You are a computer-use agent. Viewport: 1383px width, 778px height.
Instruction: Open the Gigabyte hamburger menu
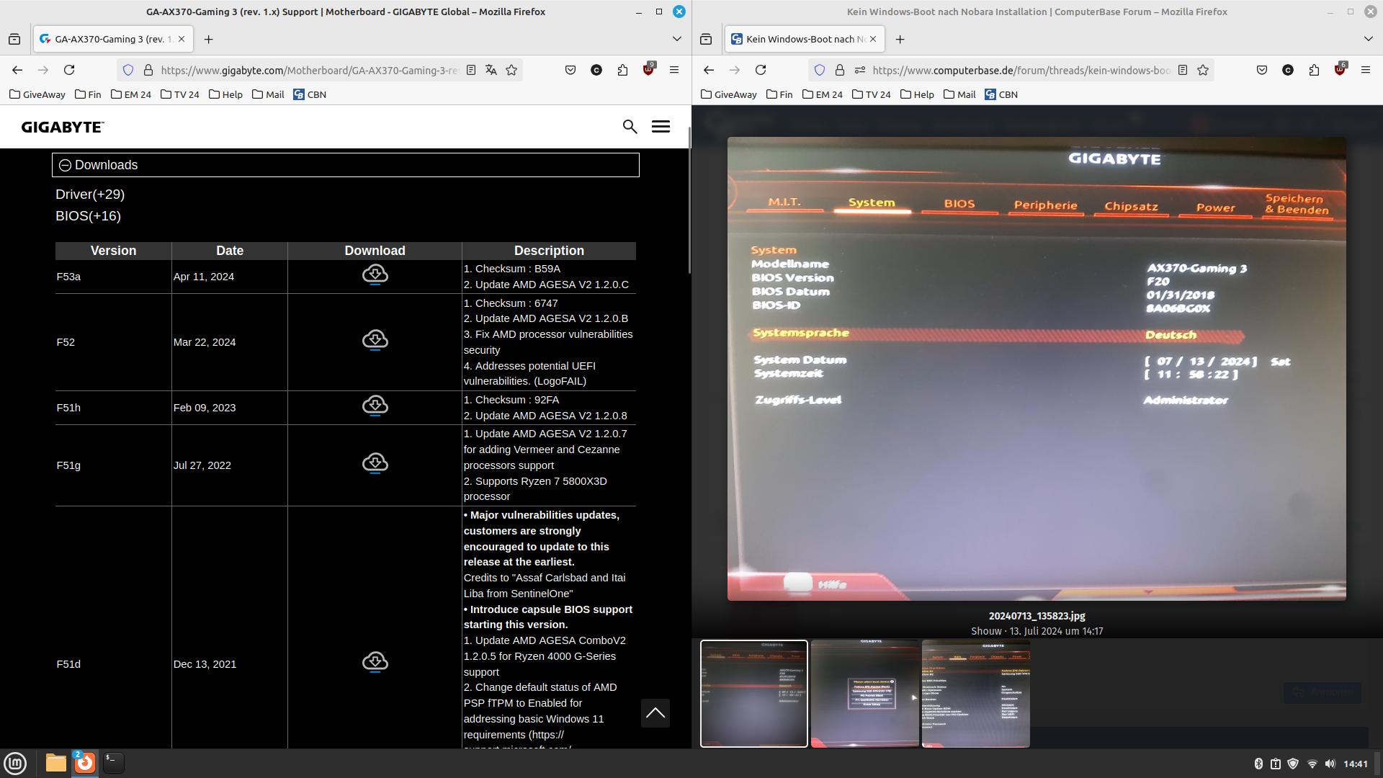point(661,127)
